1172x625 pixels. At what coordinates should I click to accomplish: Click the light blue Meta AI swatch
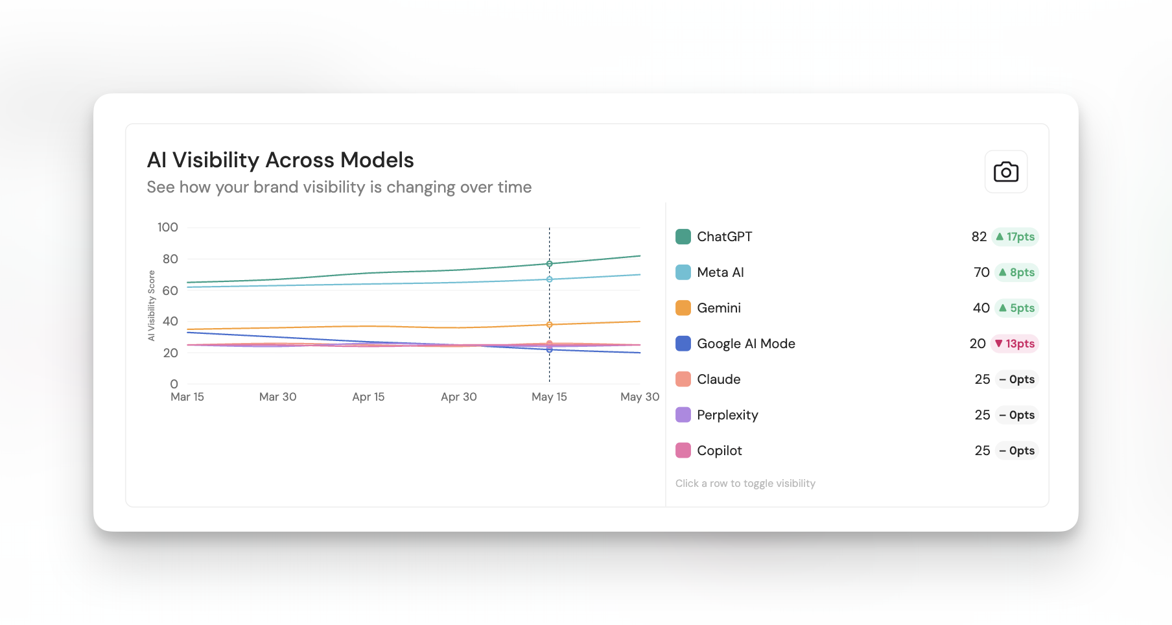pyautogui.click(x=683, y=272)
